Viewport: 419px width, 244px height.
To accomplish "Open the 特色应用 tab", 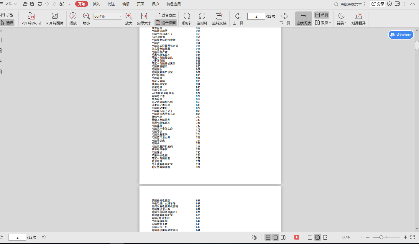I will click(173, 4).
